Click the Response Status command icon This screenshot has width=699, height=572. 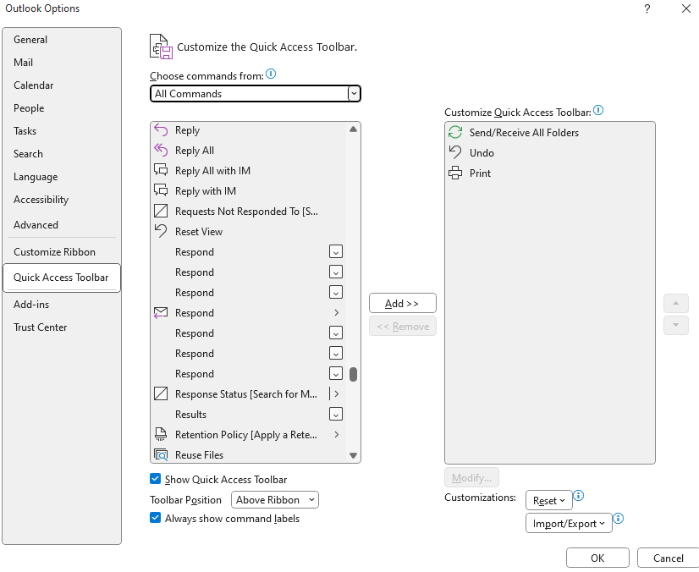(x=161, y=393)
